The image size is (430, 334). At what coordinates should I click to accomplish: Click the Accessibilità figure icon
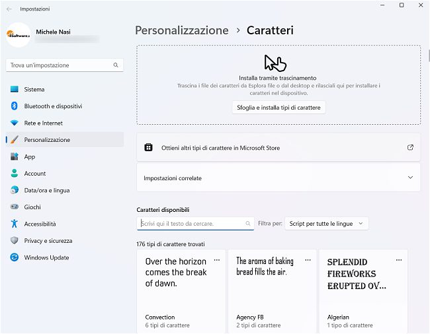click(x=15, y=224)
